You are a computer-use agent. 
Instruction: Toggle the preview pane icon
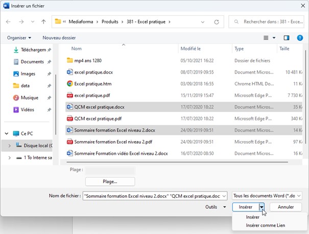tap(287, 38)
